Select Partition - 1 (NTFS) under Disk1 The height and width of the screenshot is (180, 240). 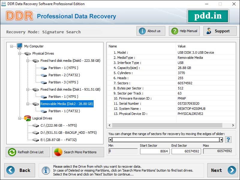tap(63, 97)
